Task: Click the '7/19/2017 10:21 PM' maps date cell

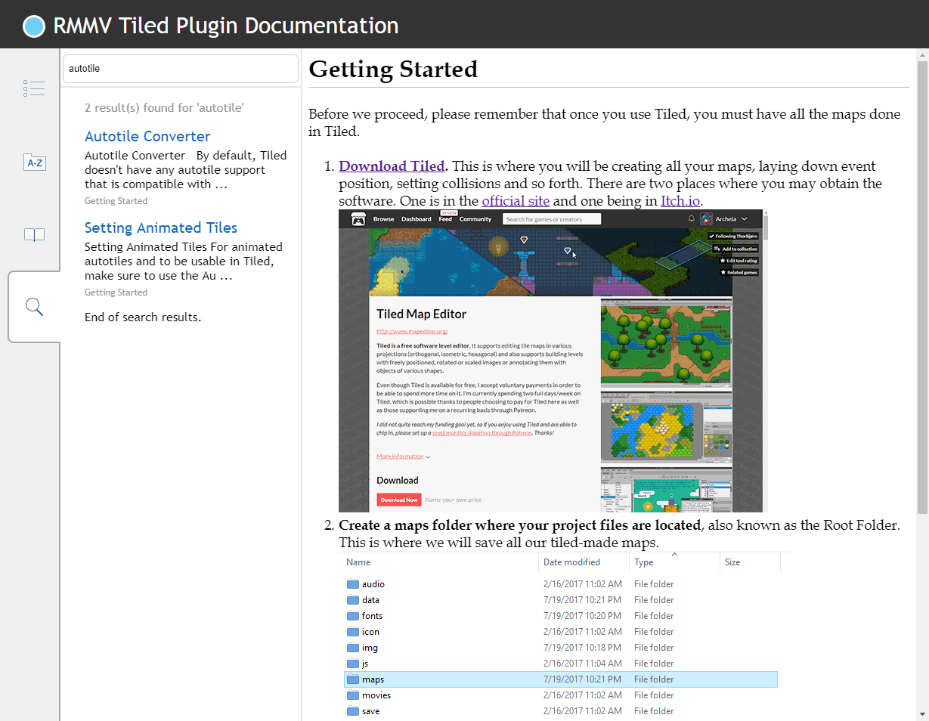Action: pos(583,679)
